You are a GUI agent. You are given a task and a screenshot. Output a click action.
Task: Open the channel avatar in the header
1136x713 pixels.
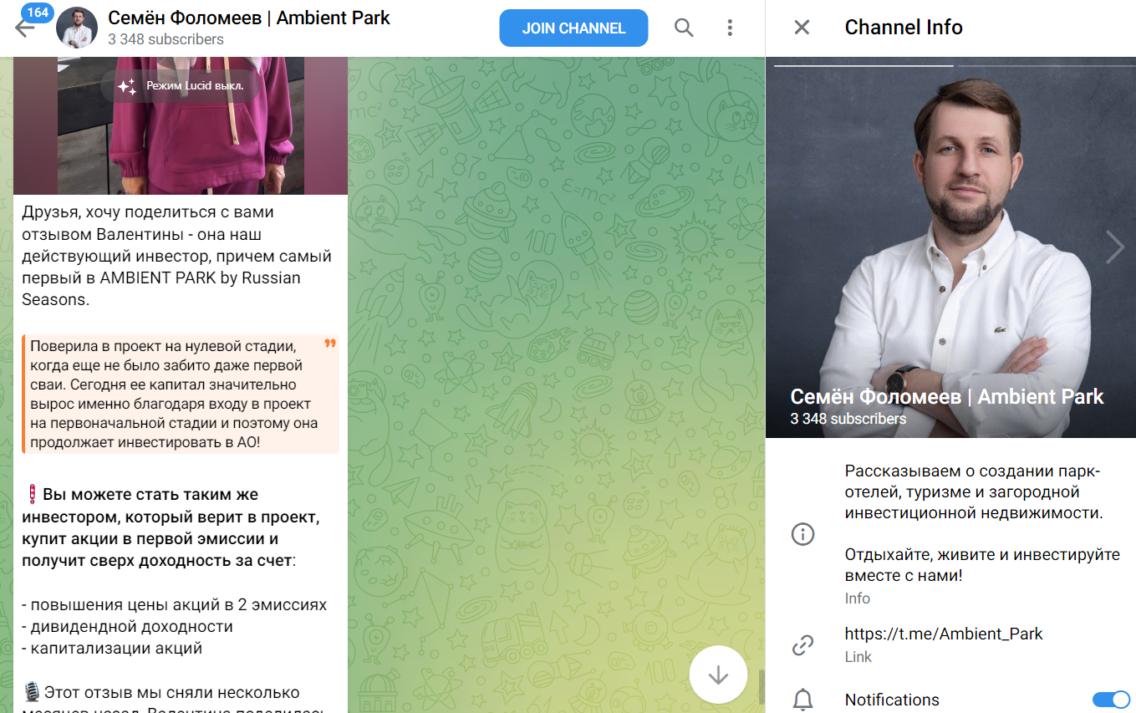click(77, 28)
